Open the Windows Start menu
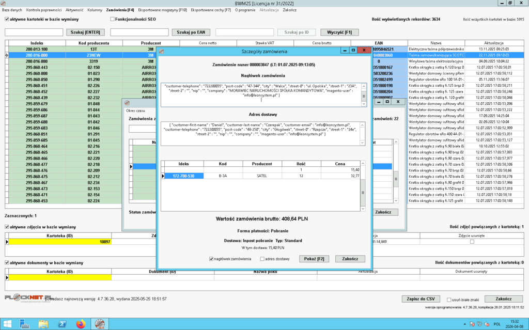Image resolution: width=529 pixels, height=330 pixels. point(8,324)
